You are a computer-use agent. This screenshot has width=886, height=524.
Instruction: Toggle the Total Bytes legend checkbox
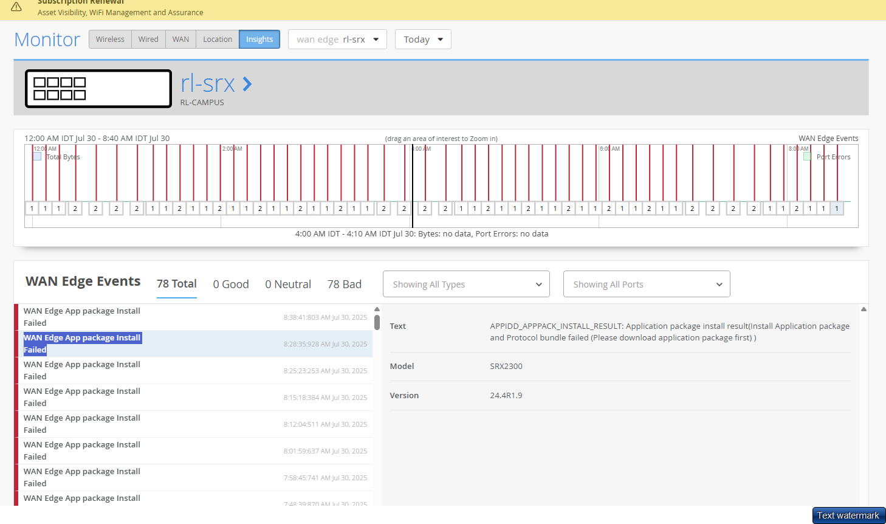coord(37,156)
